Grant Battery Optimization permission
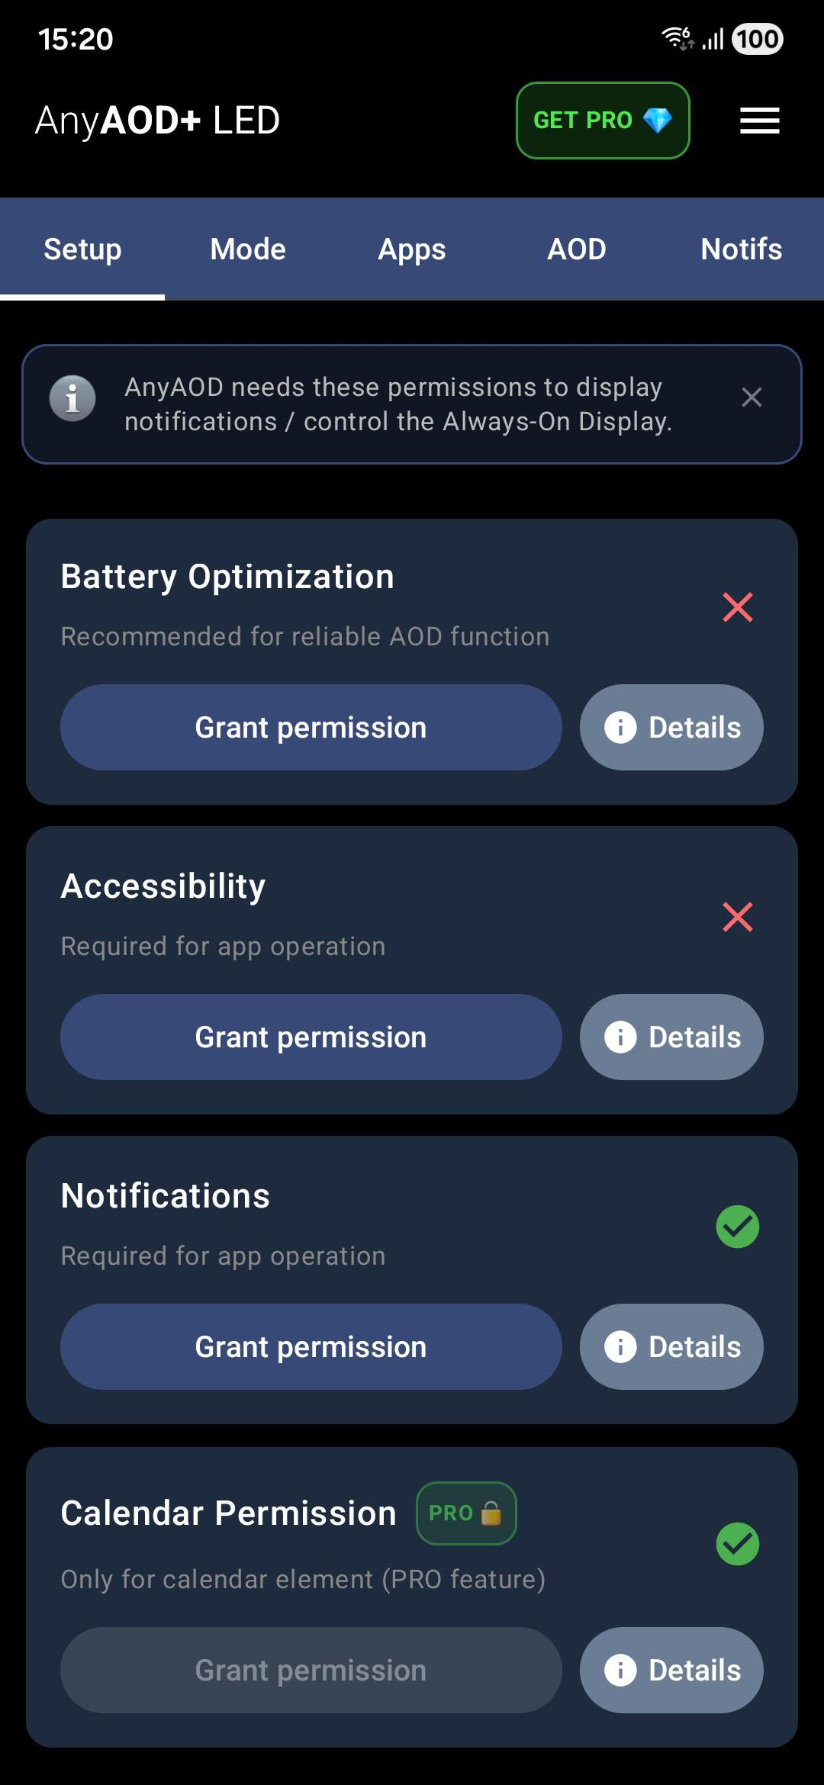824x1785 pixels. pos(311,728)
